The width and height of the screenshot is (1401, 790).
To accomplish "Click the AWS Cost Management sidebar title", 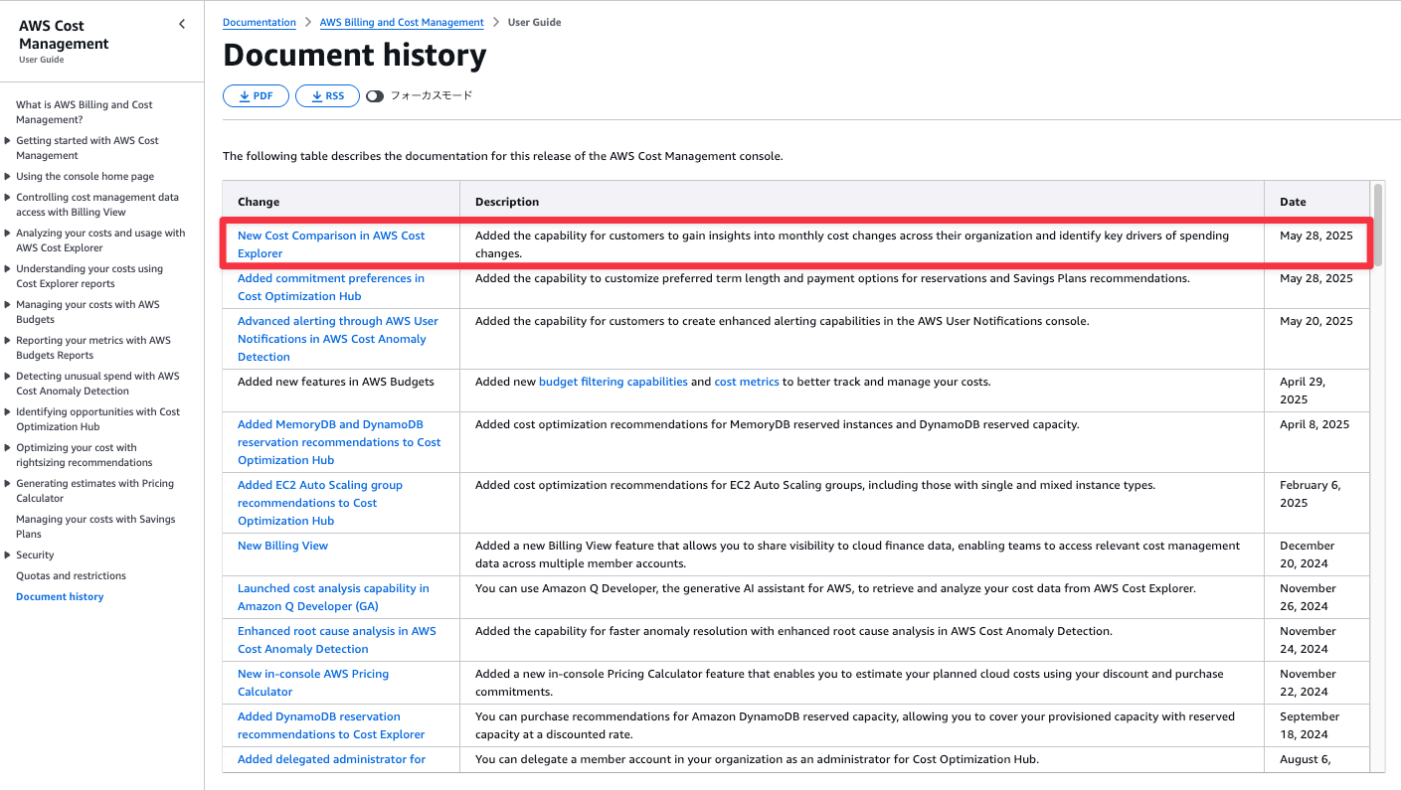I will 64,35.
